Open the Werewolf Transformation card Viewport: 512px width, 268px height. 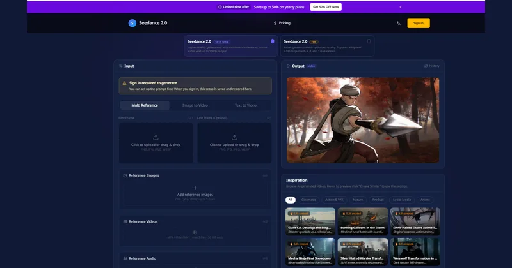[415, 251]
